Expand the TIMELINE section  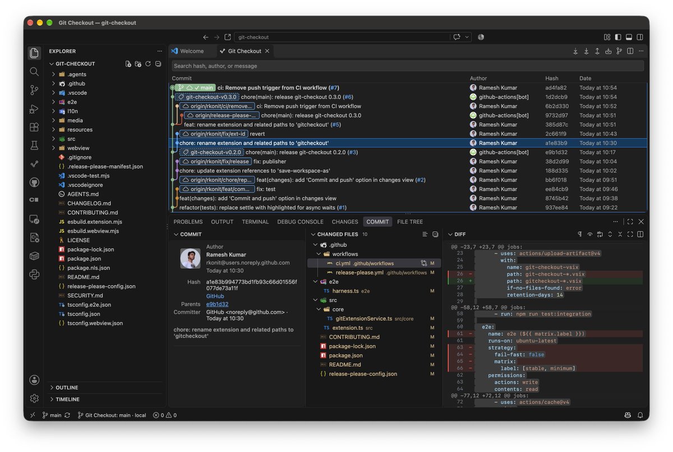[x=52, y=399]
